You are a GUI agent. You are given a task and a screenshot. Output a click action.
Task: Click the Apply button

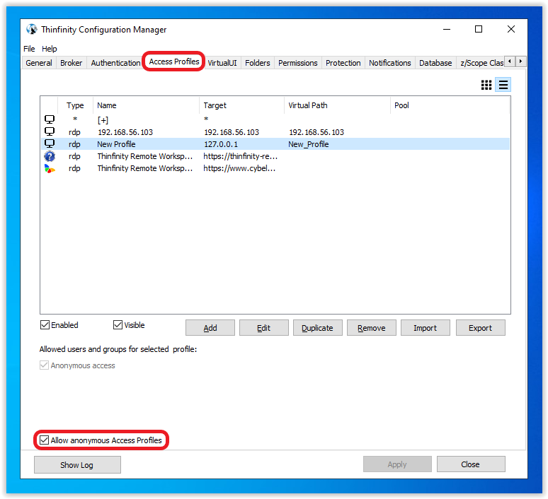pyautogui.click(x=397, y=464)
